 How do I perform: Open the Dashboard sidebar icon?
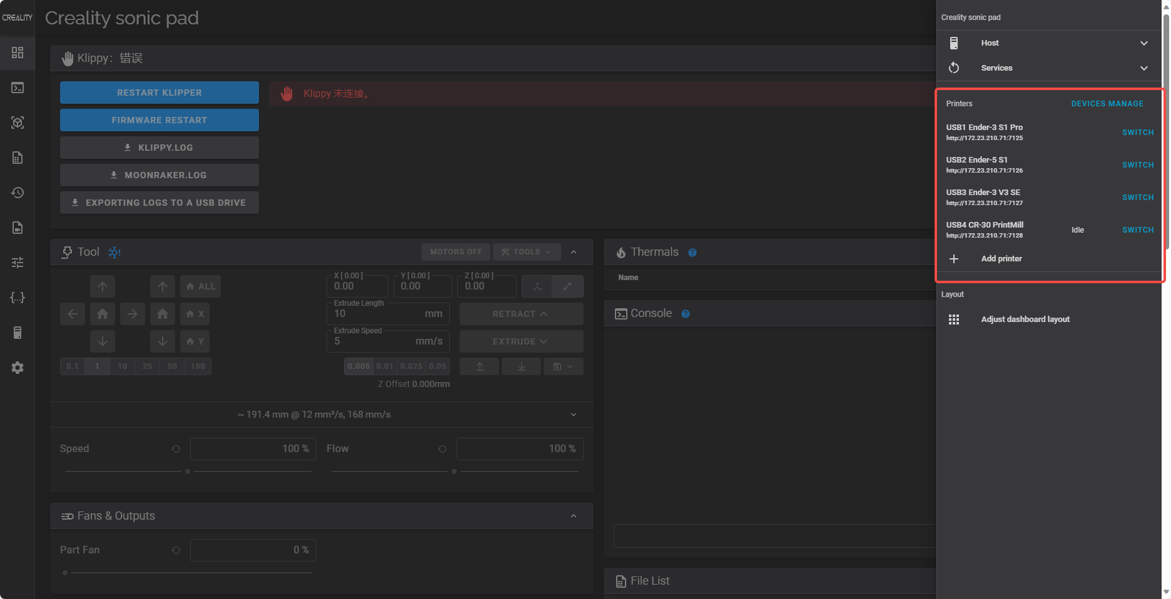18,53
